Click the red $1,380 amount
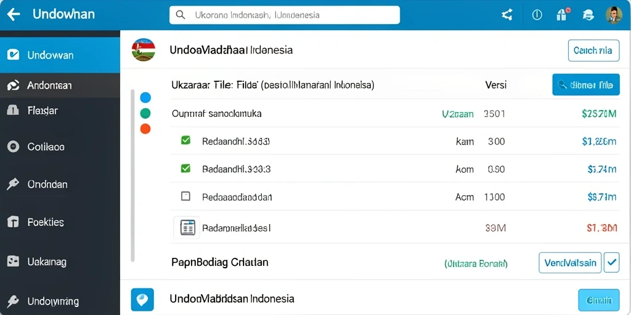Image resolution: width=631 pixels, height=315 pixels. coord(601,228)
